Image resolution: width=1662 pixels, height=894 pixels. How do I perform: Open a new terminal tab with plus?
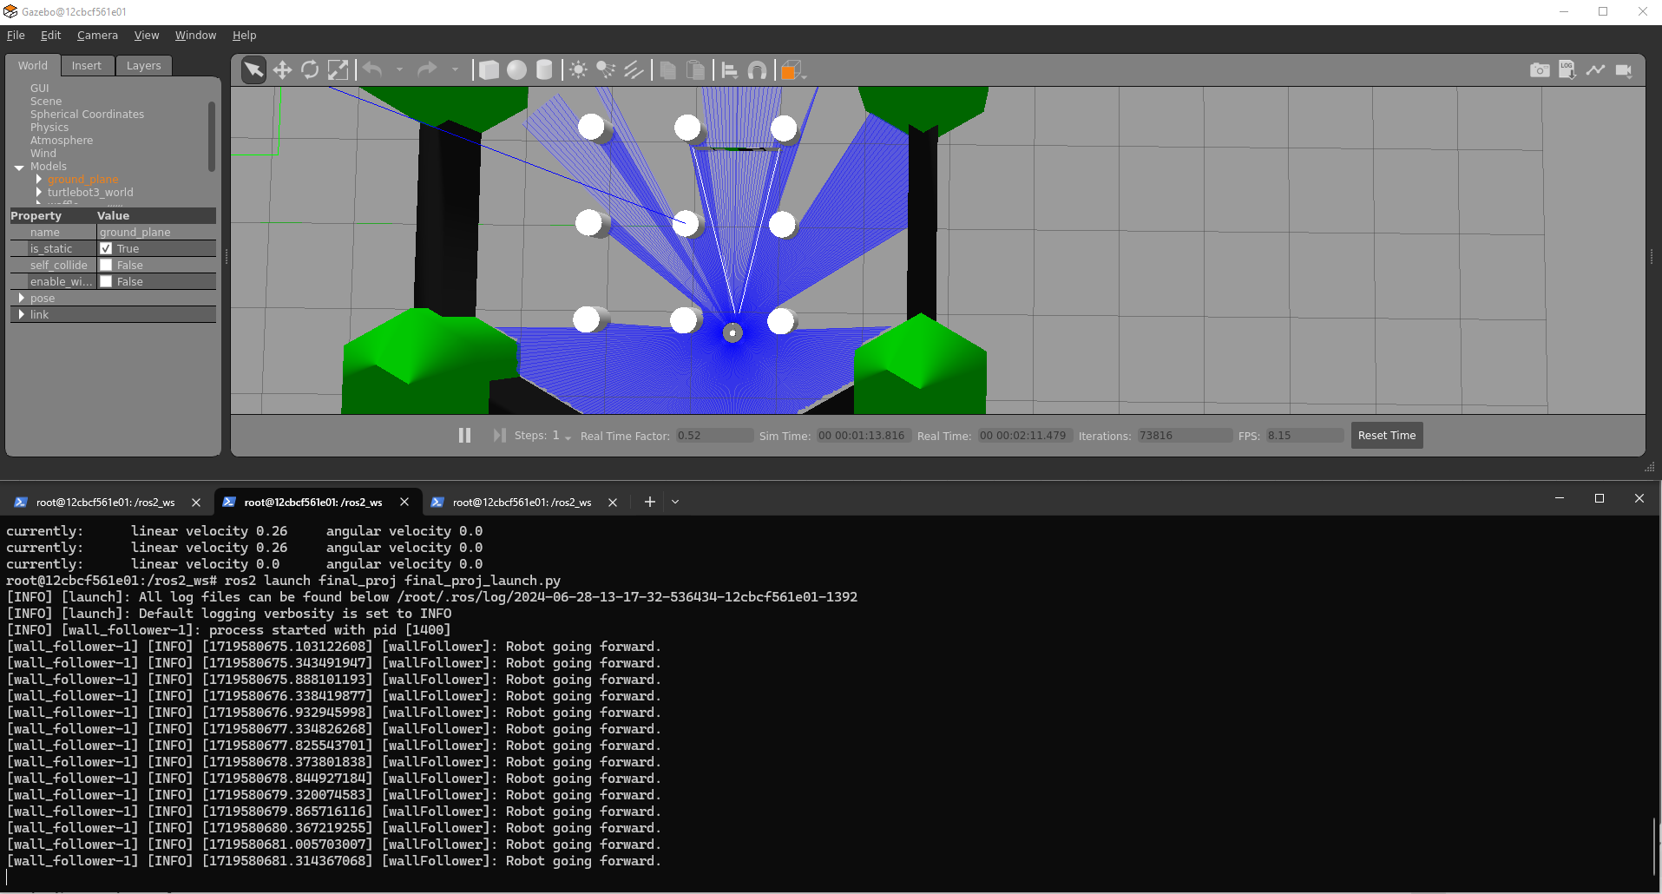pos(649,502)
